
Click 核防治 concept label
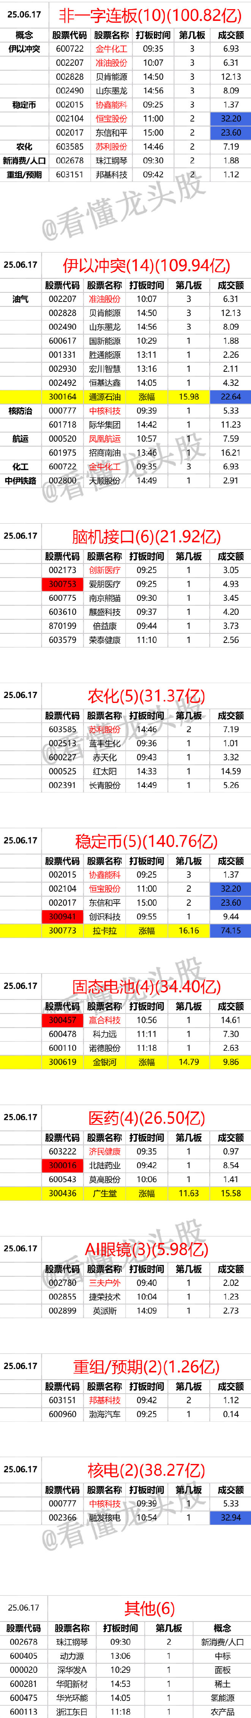pyautogui.click(x=20, y=411)
